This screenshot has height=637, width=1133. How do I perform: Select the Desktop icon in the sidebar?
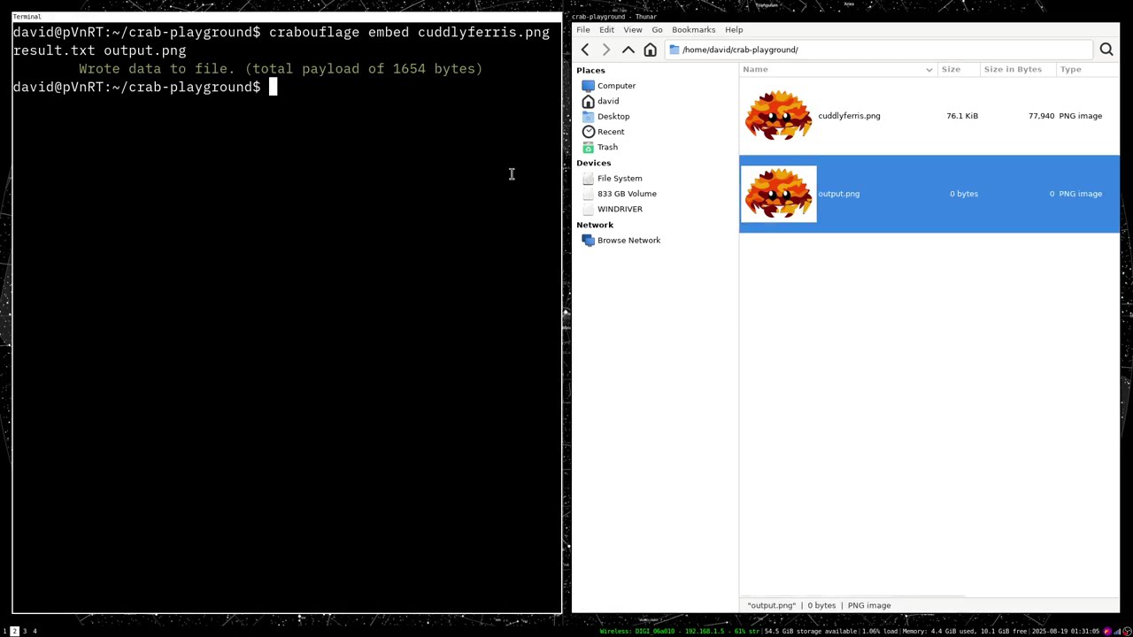589,116
